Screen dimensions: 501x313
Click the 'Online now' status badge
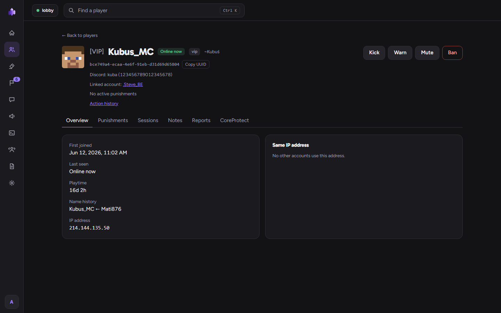click(171, 52)
